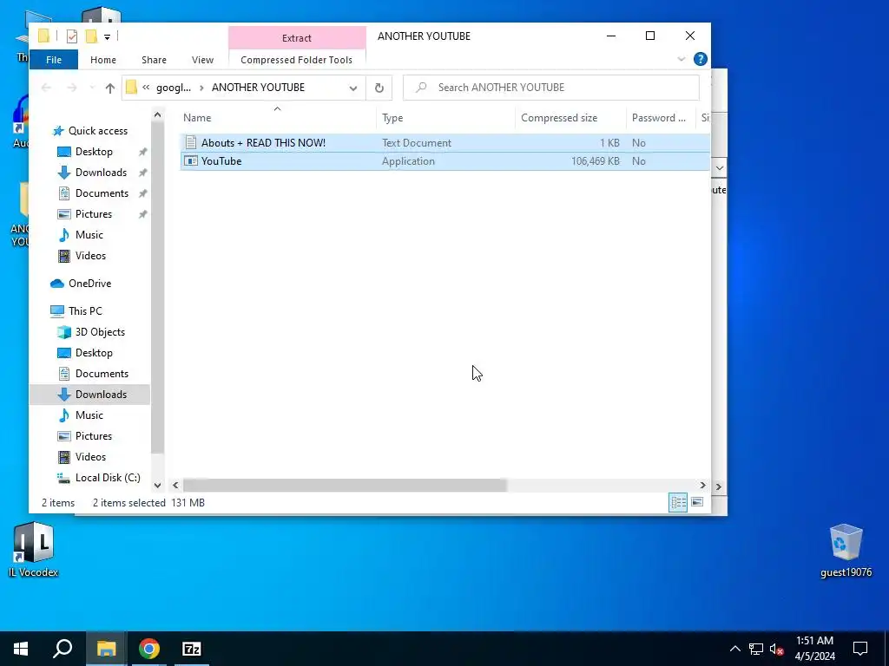Sort files by Name column header
Image resolution: width=889 pixels, height=666 pixels.
click(197, 118)
